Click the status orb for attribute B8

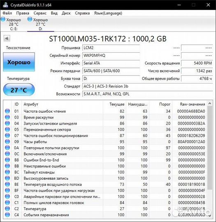7,160
